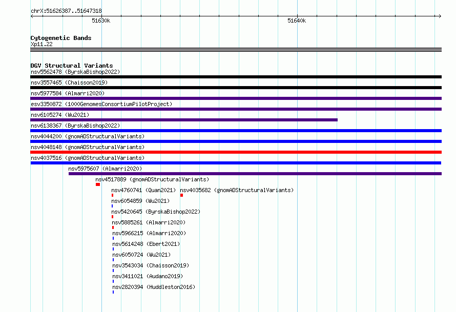Click the 51630k ruler position label
This screenshot has width=456, height=312.
(x=101, y=20)
